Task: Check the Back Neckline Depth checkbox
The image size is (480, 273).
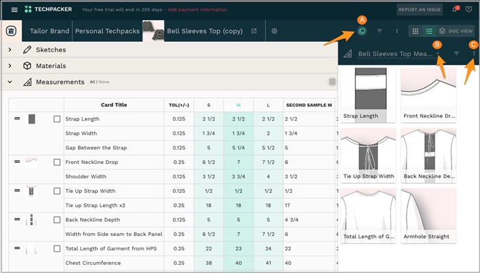Action: 57,219
